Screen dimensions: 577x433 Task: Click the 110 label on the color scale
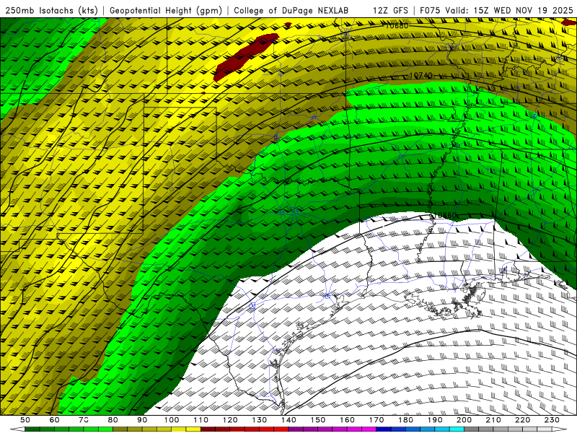point(201,420)
